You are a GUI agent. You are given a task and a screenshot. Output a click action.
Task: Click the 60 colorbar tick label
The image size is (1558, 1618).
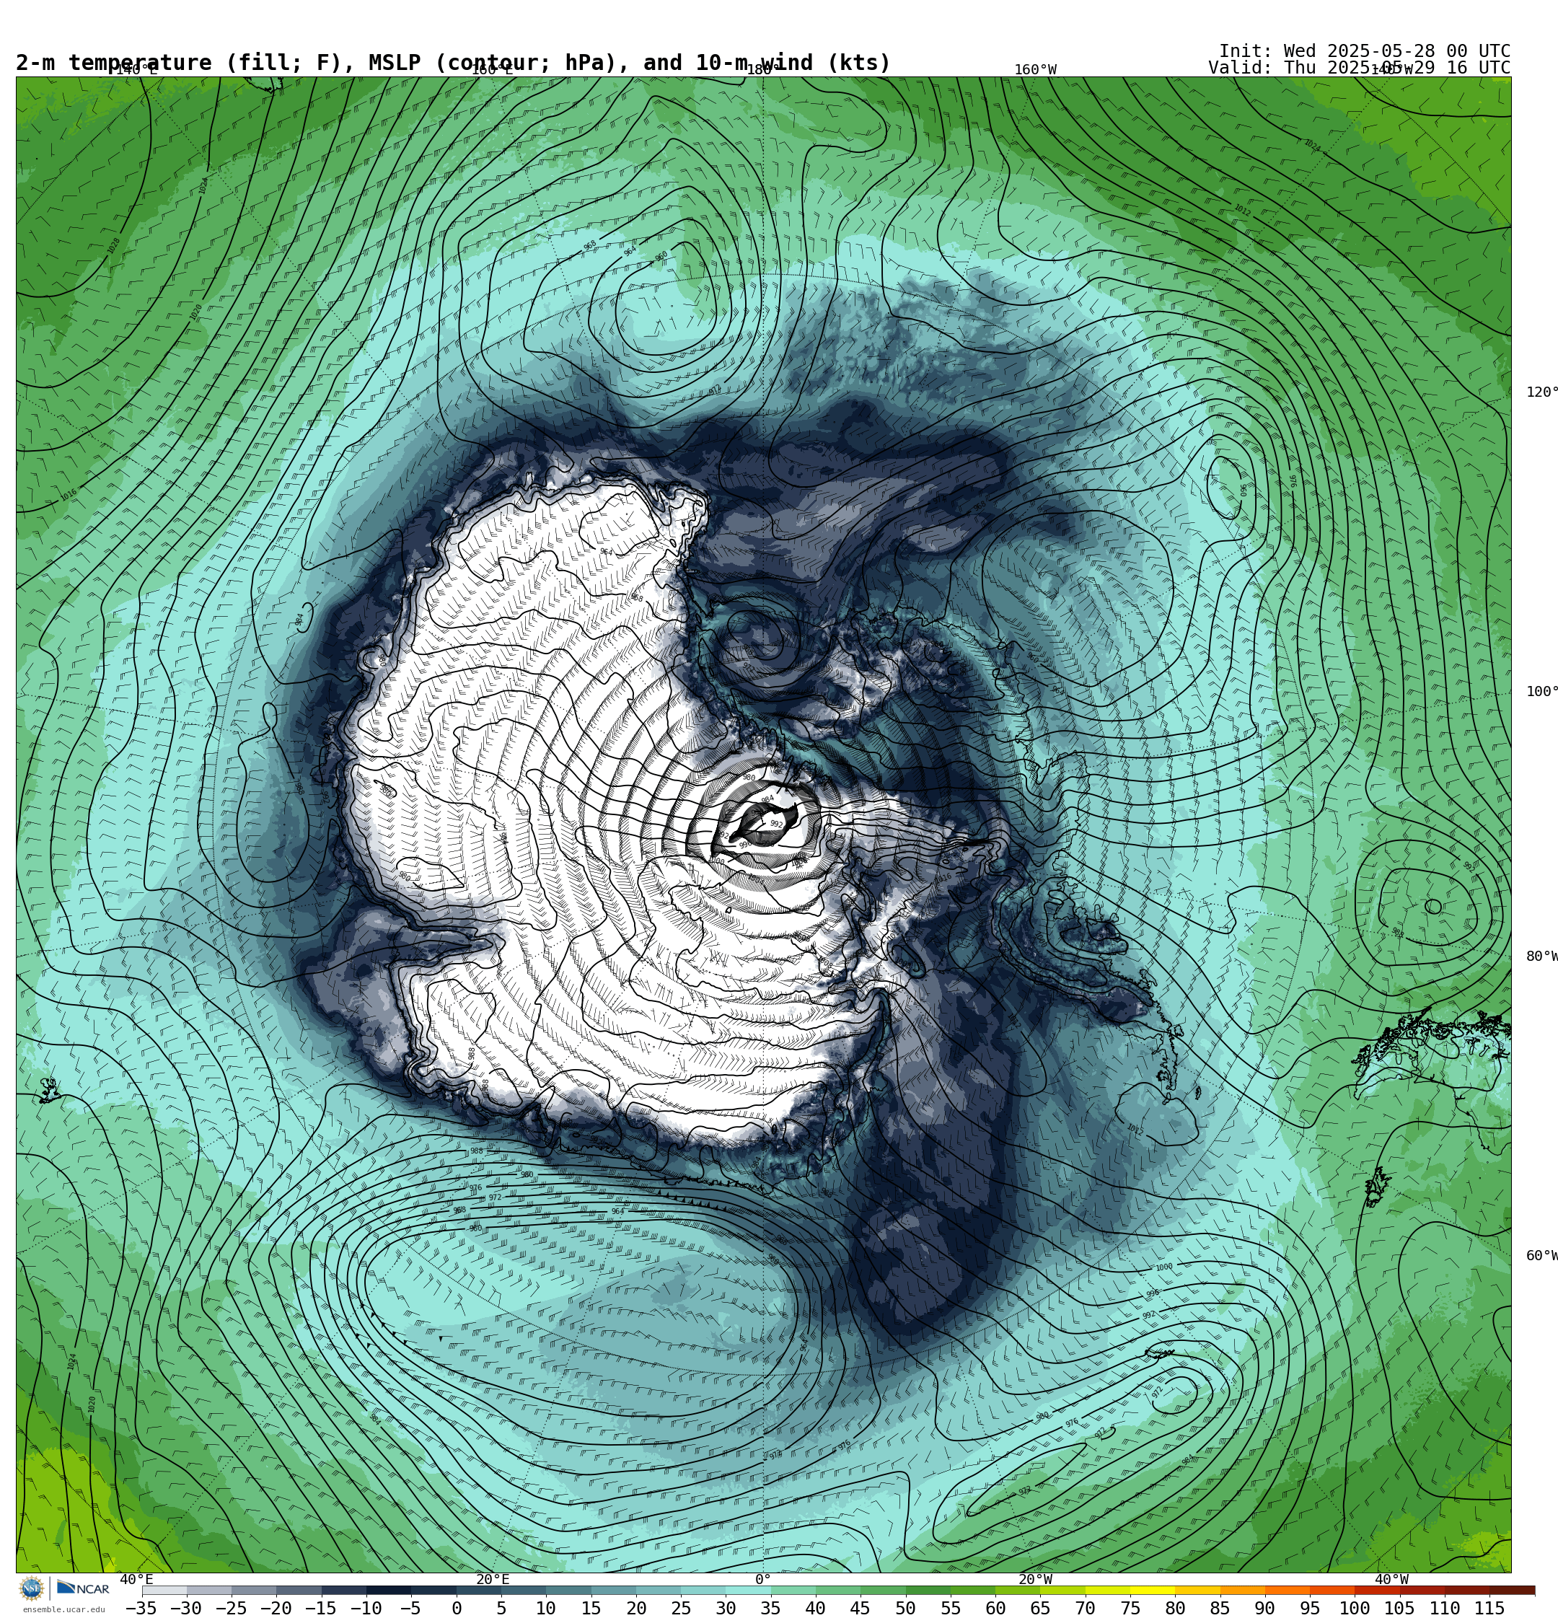coord(995,1608)
